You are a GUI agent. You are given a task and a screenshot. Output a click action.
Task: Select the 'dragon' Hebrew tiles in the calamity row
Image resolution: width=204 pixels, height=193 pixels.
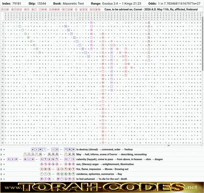pos(12,159)
